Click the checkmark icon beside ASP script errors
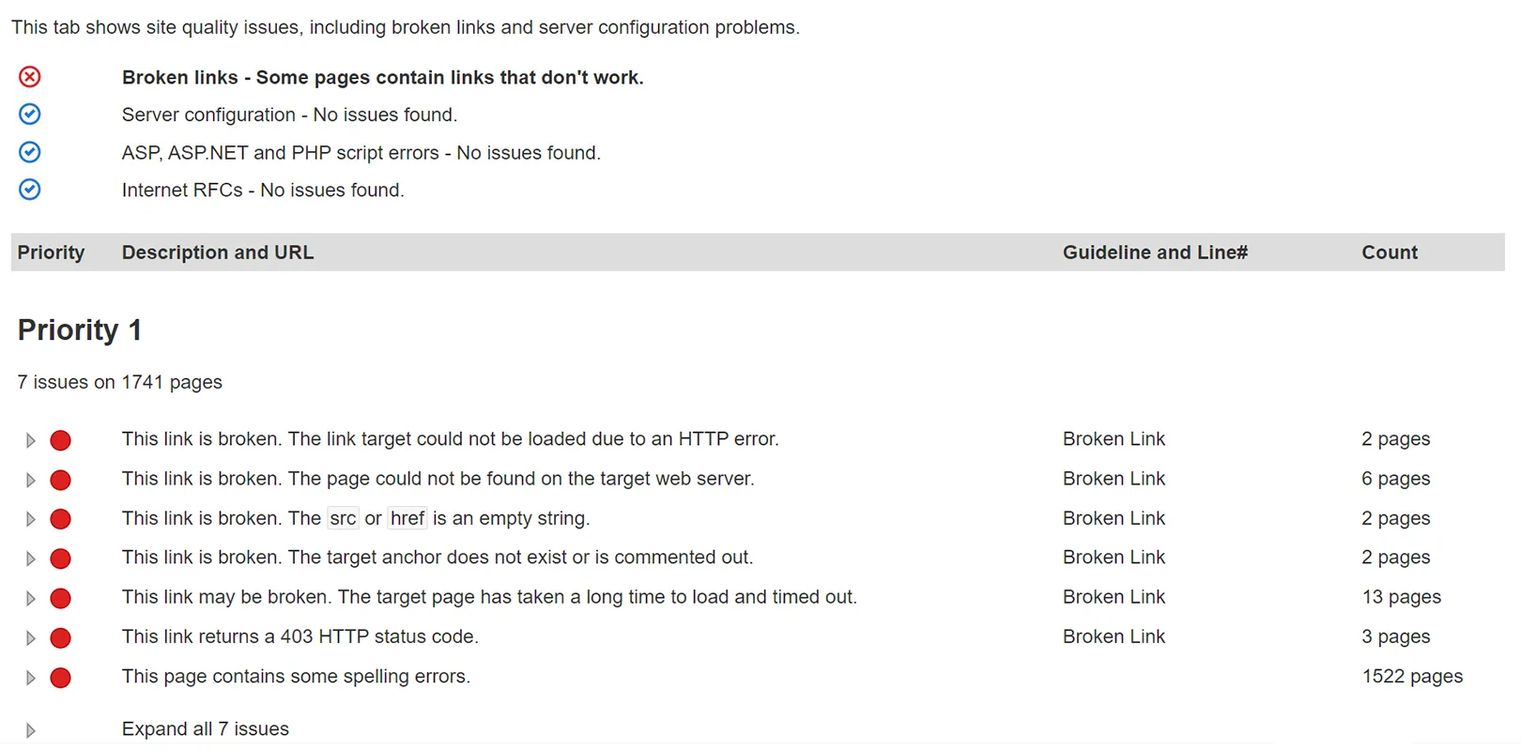 29,151
